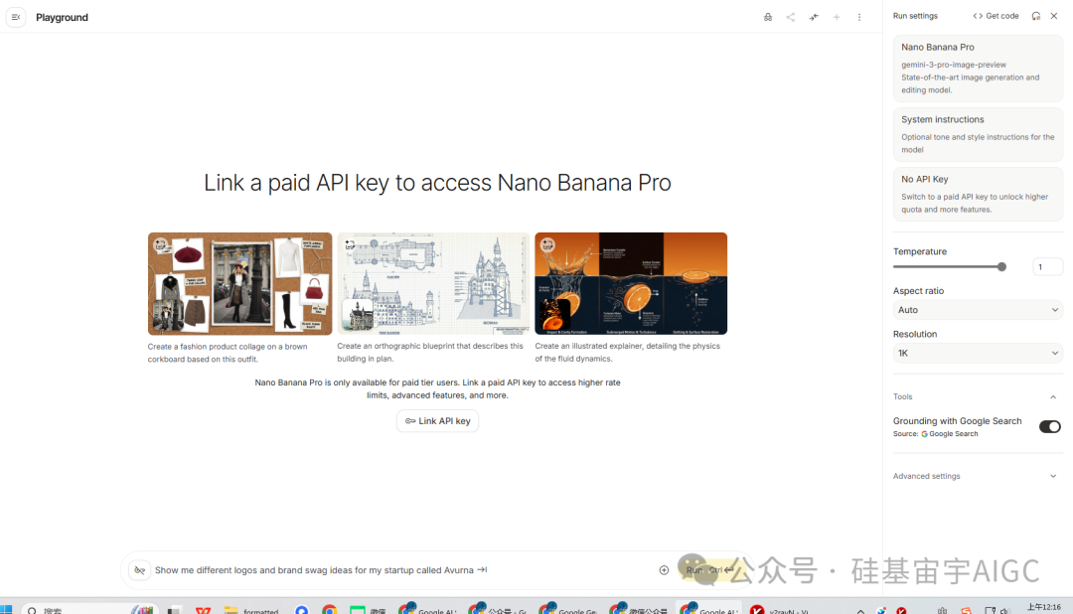Click 'Create a fashion product collage' caption
The height and width of the screenshot is (614, 1073).
pos(228,353)
